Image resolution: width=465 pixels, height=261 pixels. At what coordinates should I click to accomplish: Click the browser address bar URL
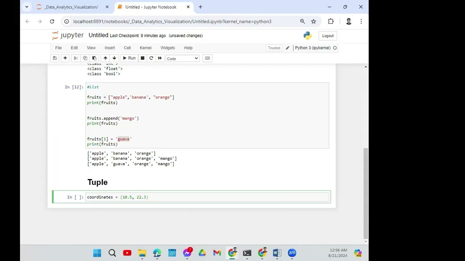172,21
